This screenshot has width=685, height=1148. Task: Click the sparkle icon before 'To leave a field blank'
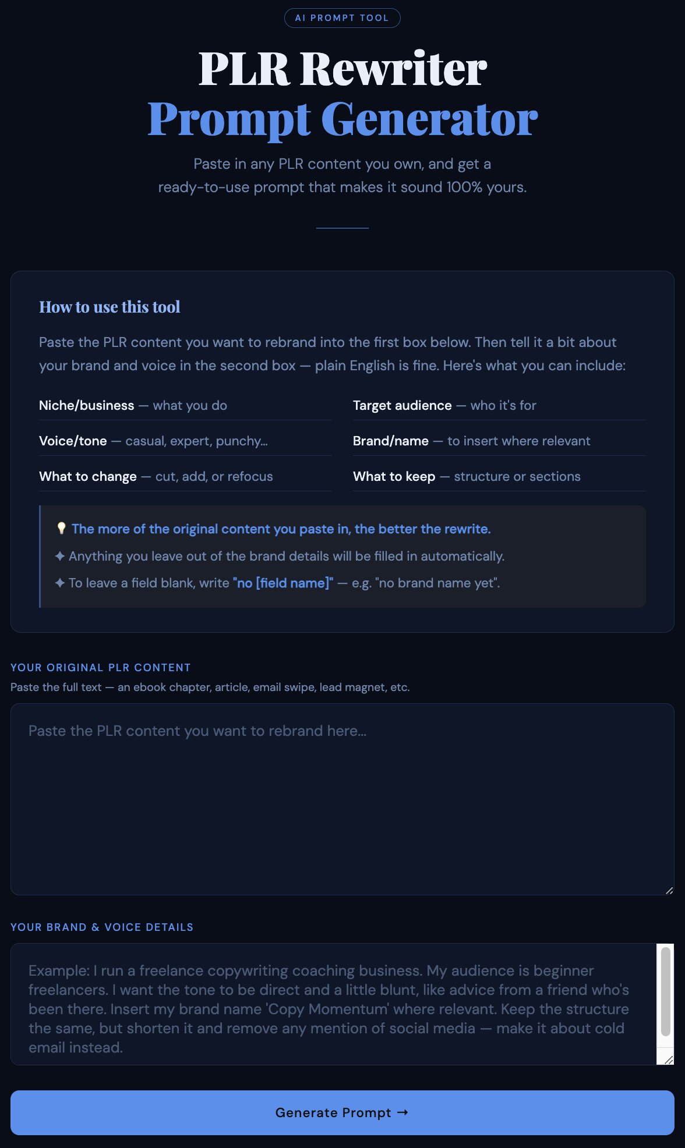(x=60, y=583)
